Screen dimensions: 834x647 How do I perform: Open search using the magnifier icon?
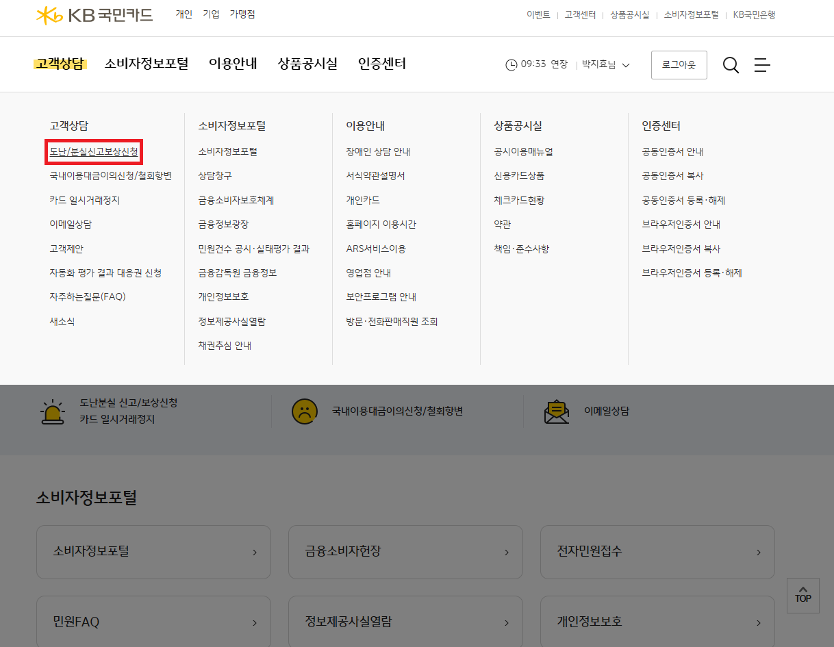(731, 64)
